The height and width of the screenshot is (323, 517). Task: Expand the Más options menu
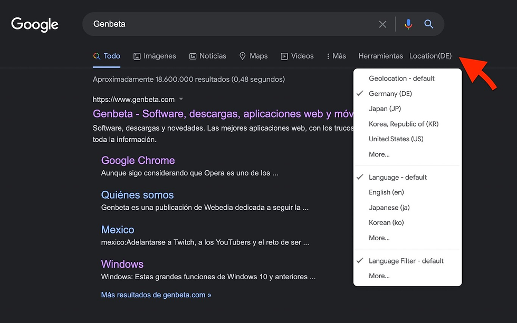tap(336, 56)
